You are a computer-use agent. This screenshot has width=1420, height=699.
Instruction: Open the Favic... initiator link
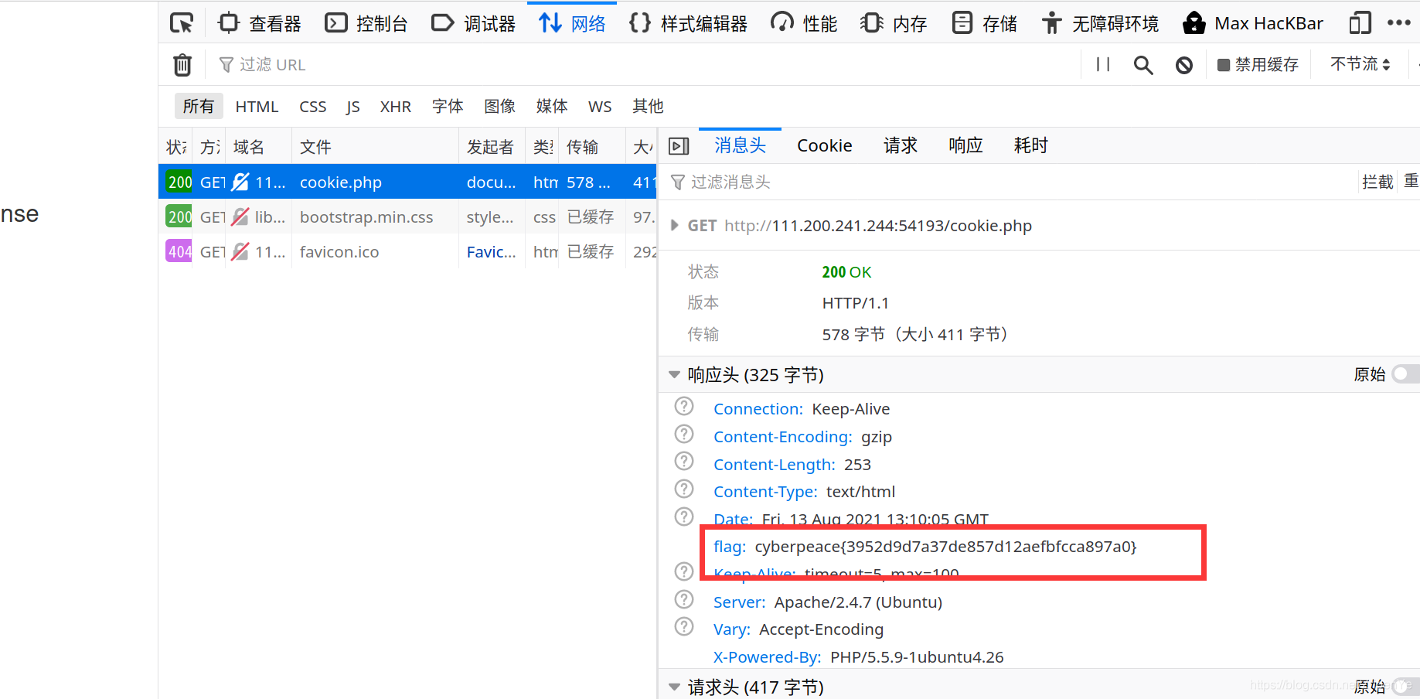[491, 252]
